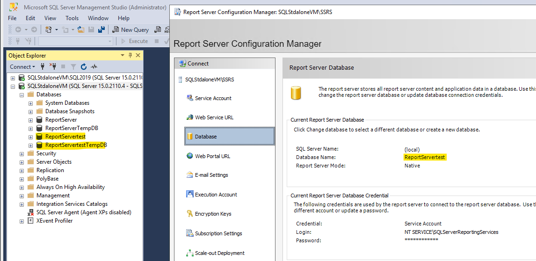The width and height of the screenshot is (536, 261).
Task: Open Execution Account page
Action: coord(211,195)
